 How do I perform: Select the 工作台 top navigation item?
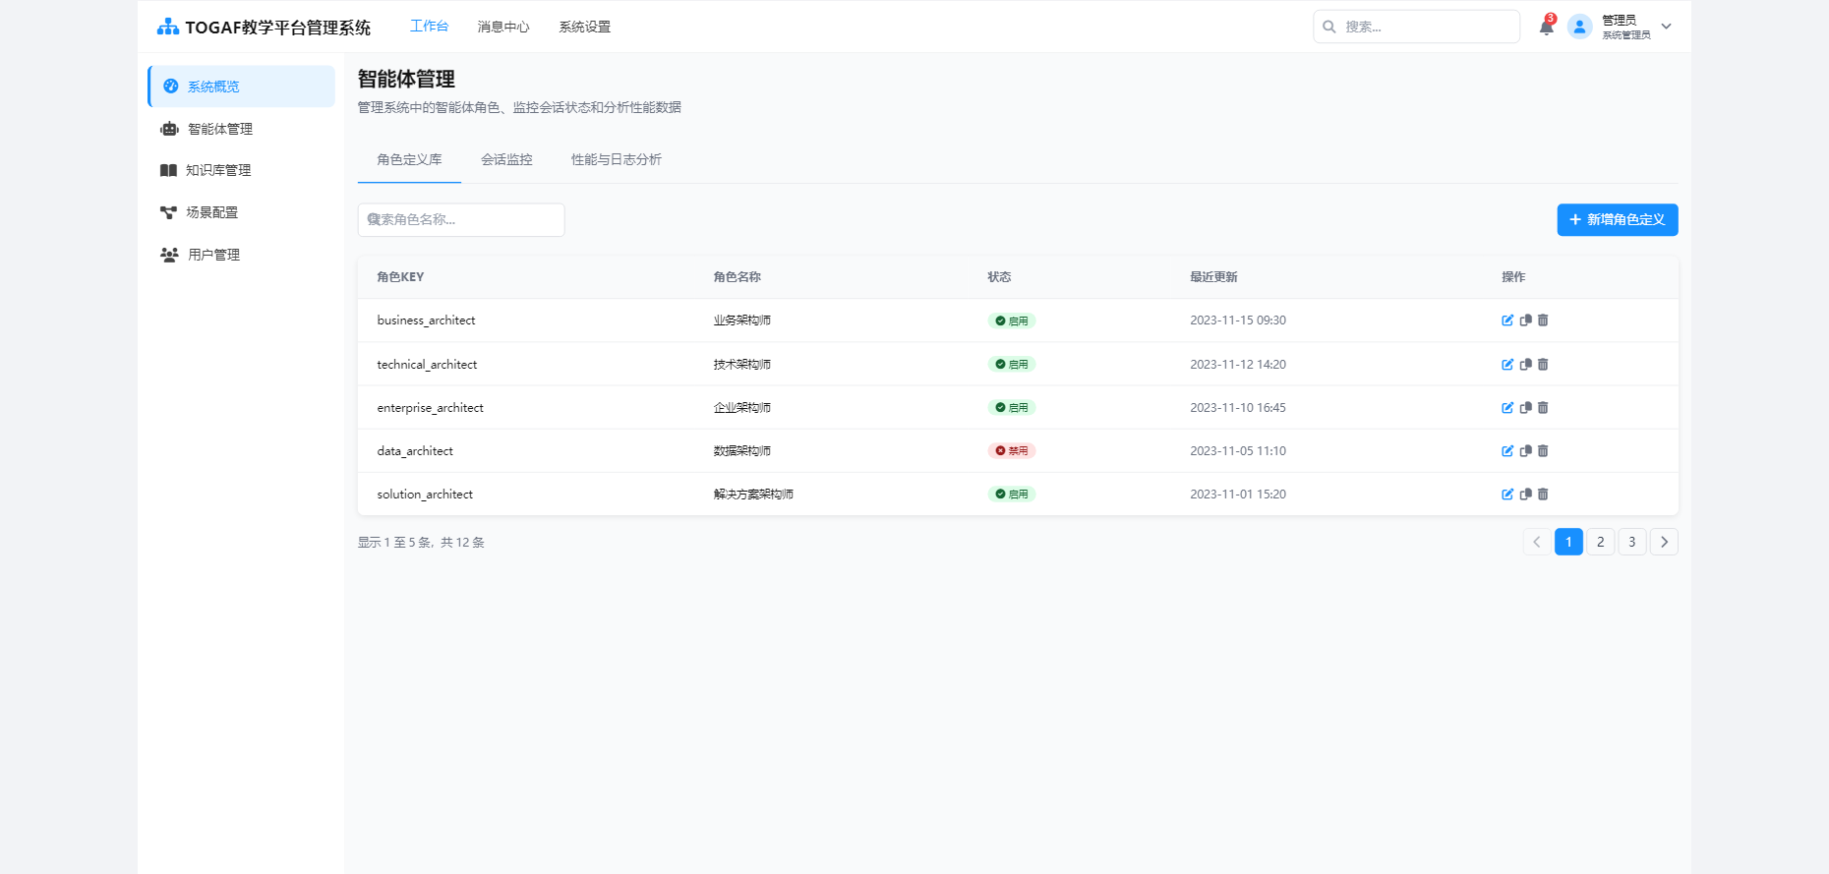[429, 27]
